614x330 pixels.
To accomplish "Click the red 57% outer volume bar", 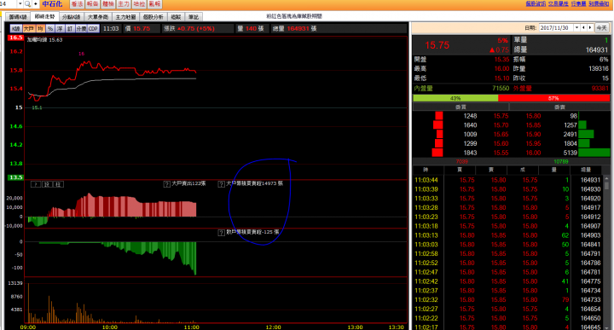I will pos(553,98).
